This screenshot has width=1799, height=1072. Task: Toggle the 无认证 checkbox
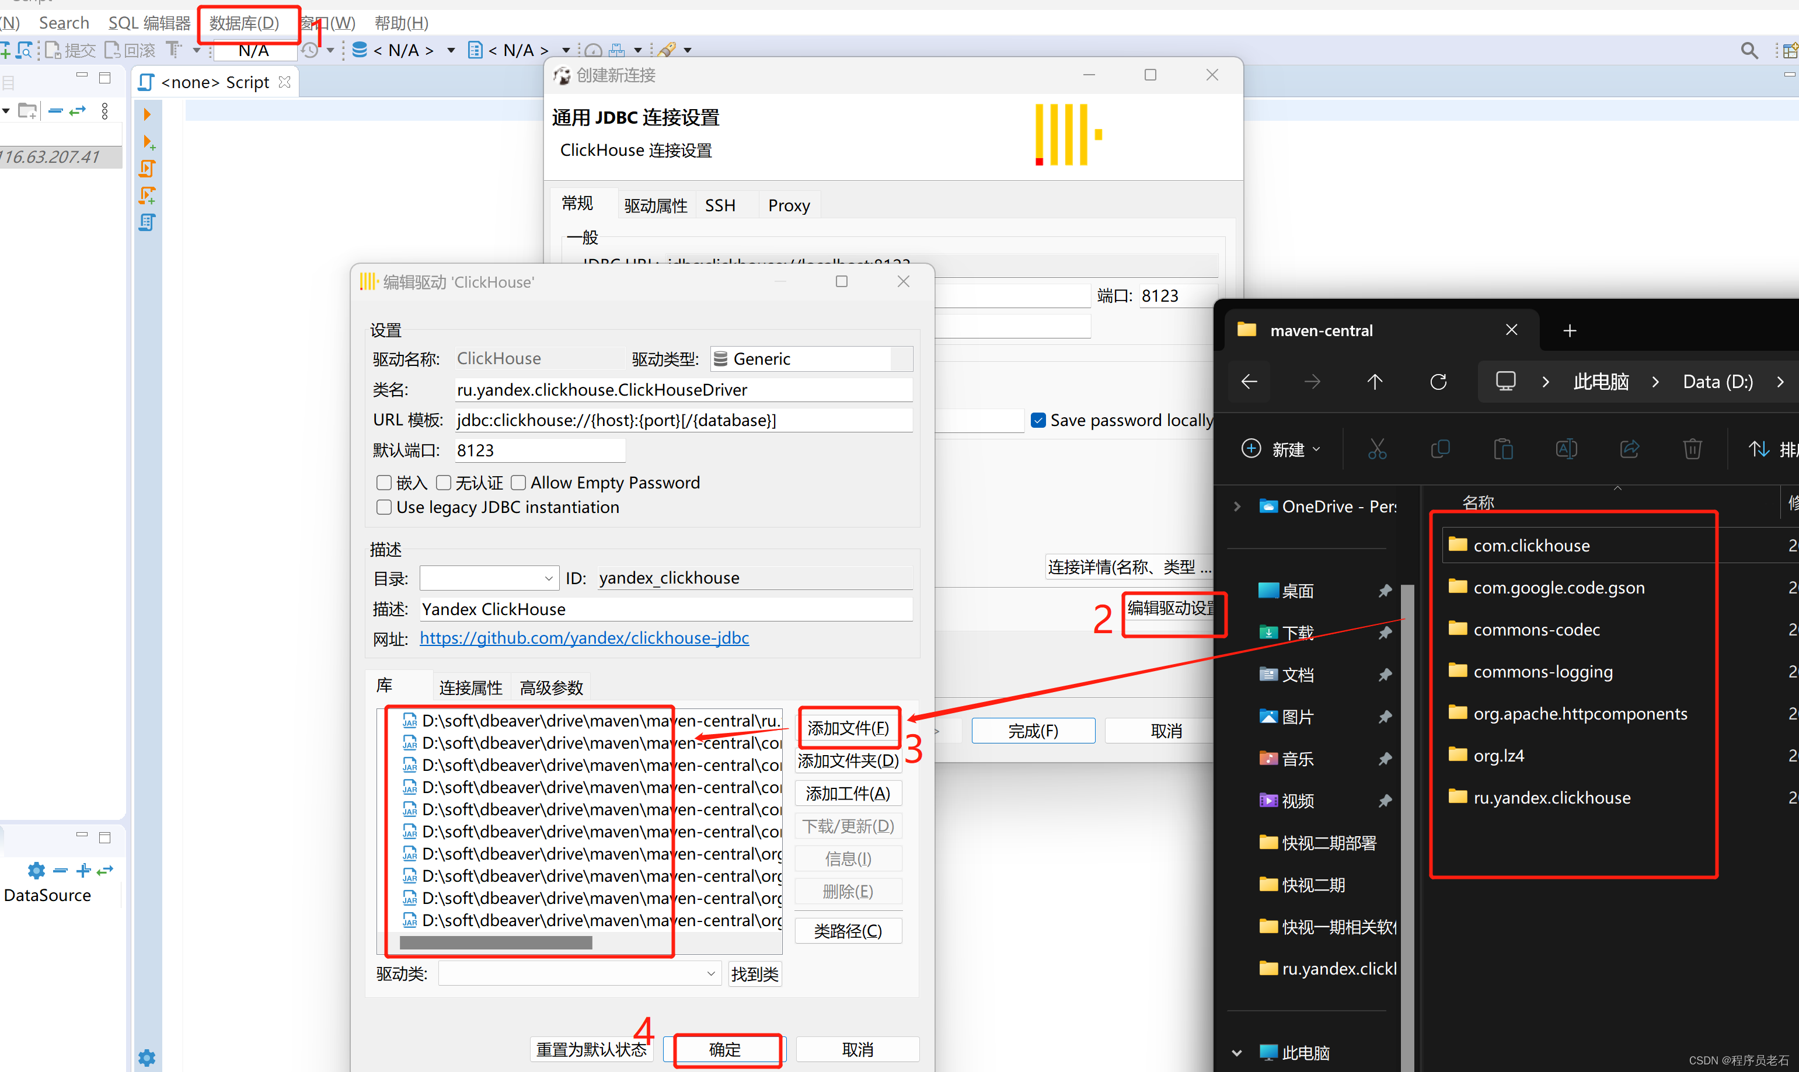coord(444,483)
